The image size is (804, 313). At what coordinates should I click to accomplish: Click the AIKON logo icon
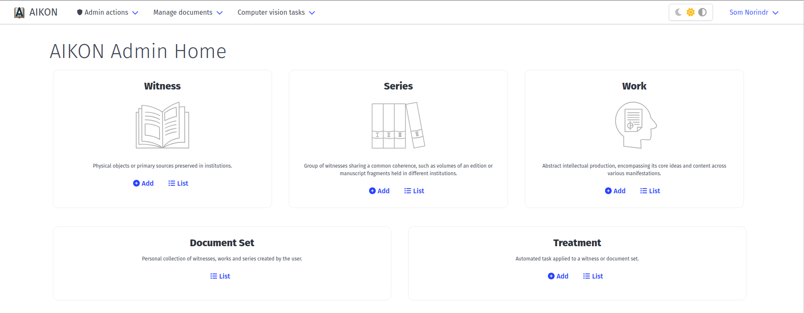coord(18,12)
